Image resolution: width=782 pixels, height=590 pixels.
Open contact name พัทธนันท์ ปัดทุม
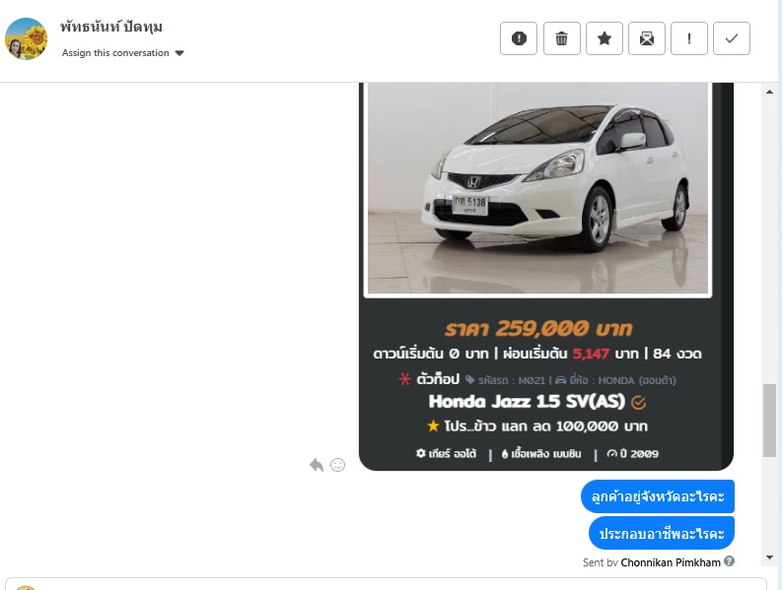(111, 26)
